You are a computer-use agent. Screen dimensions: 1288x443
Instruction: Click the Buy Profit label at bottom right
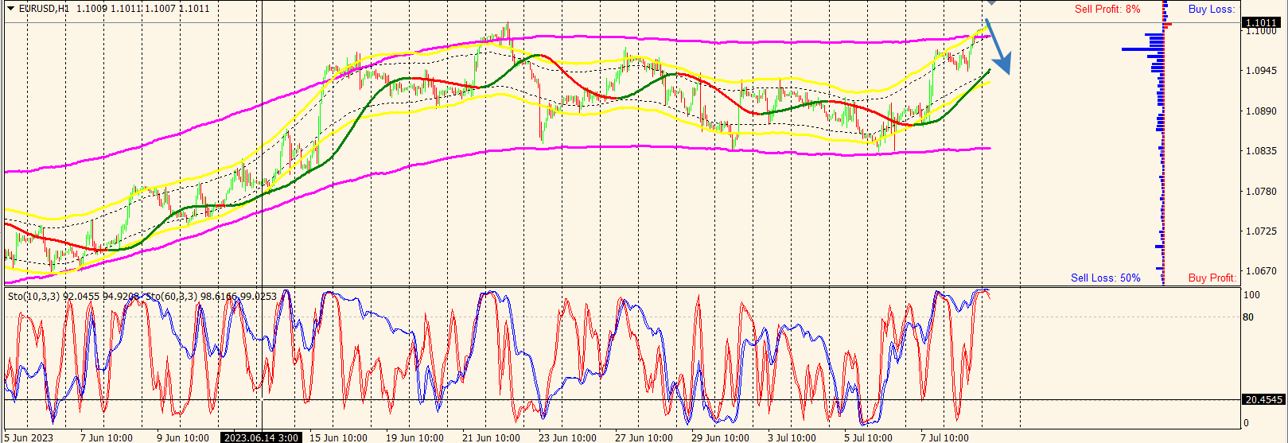1212,278
